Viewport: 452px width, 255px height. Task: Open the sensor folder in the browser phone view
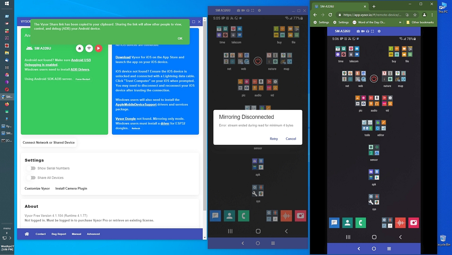(x=374, y=150)
